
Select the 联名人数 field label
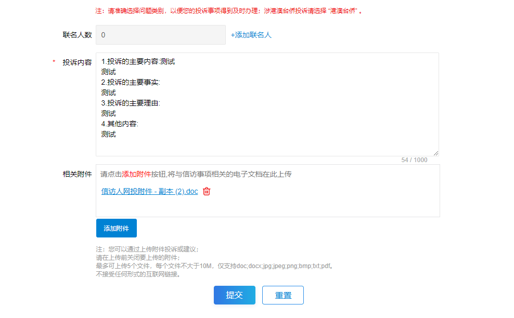pyautogui.click(x=77, y=35)
